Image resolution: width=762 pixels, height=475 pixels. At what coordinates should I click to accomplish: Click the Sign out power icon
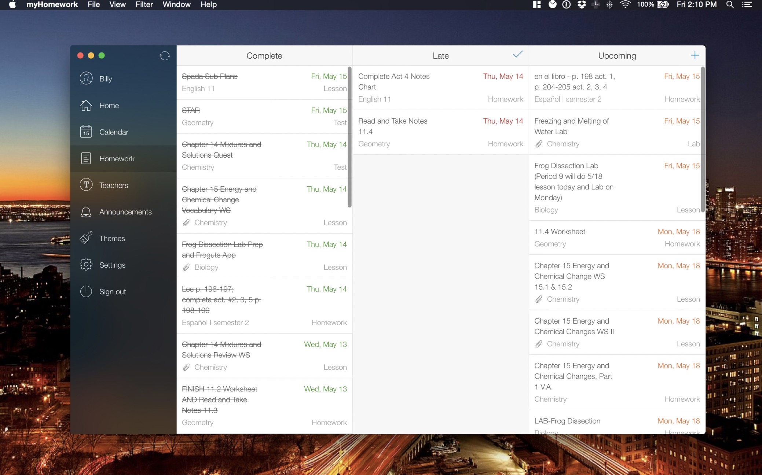point(86,291)
